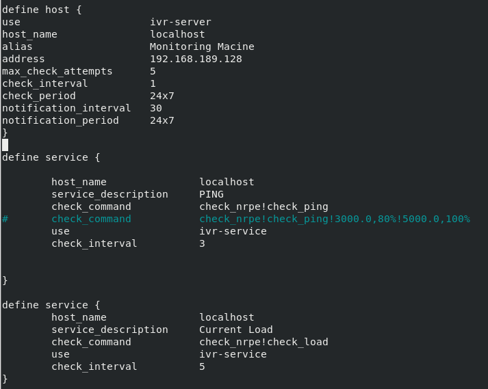Click the PING service description value

211,194
